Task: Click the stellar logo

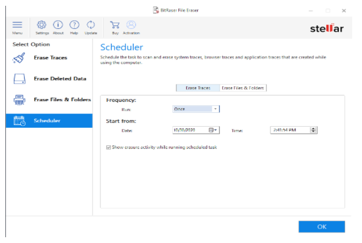Action: tap(327, 28)
